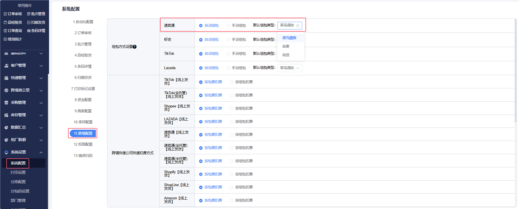Select 手动组包 for 速卖通
Image resolution: width=519 pixels, height=209 pixels.
pyautogui.click(x=228, y=26)
